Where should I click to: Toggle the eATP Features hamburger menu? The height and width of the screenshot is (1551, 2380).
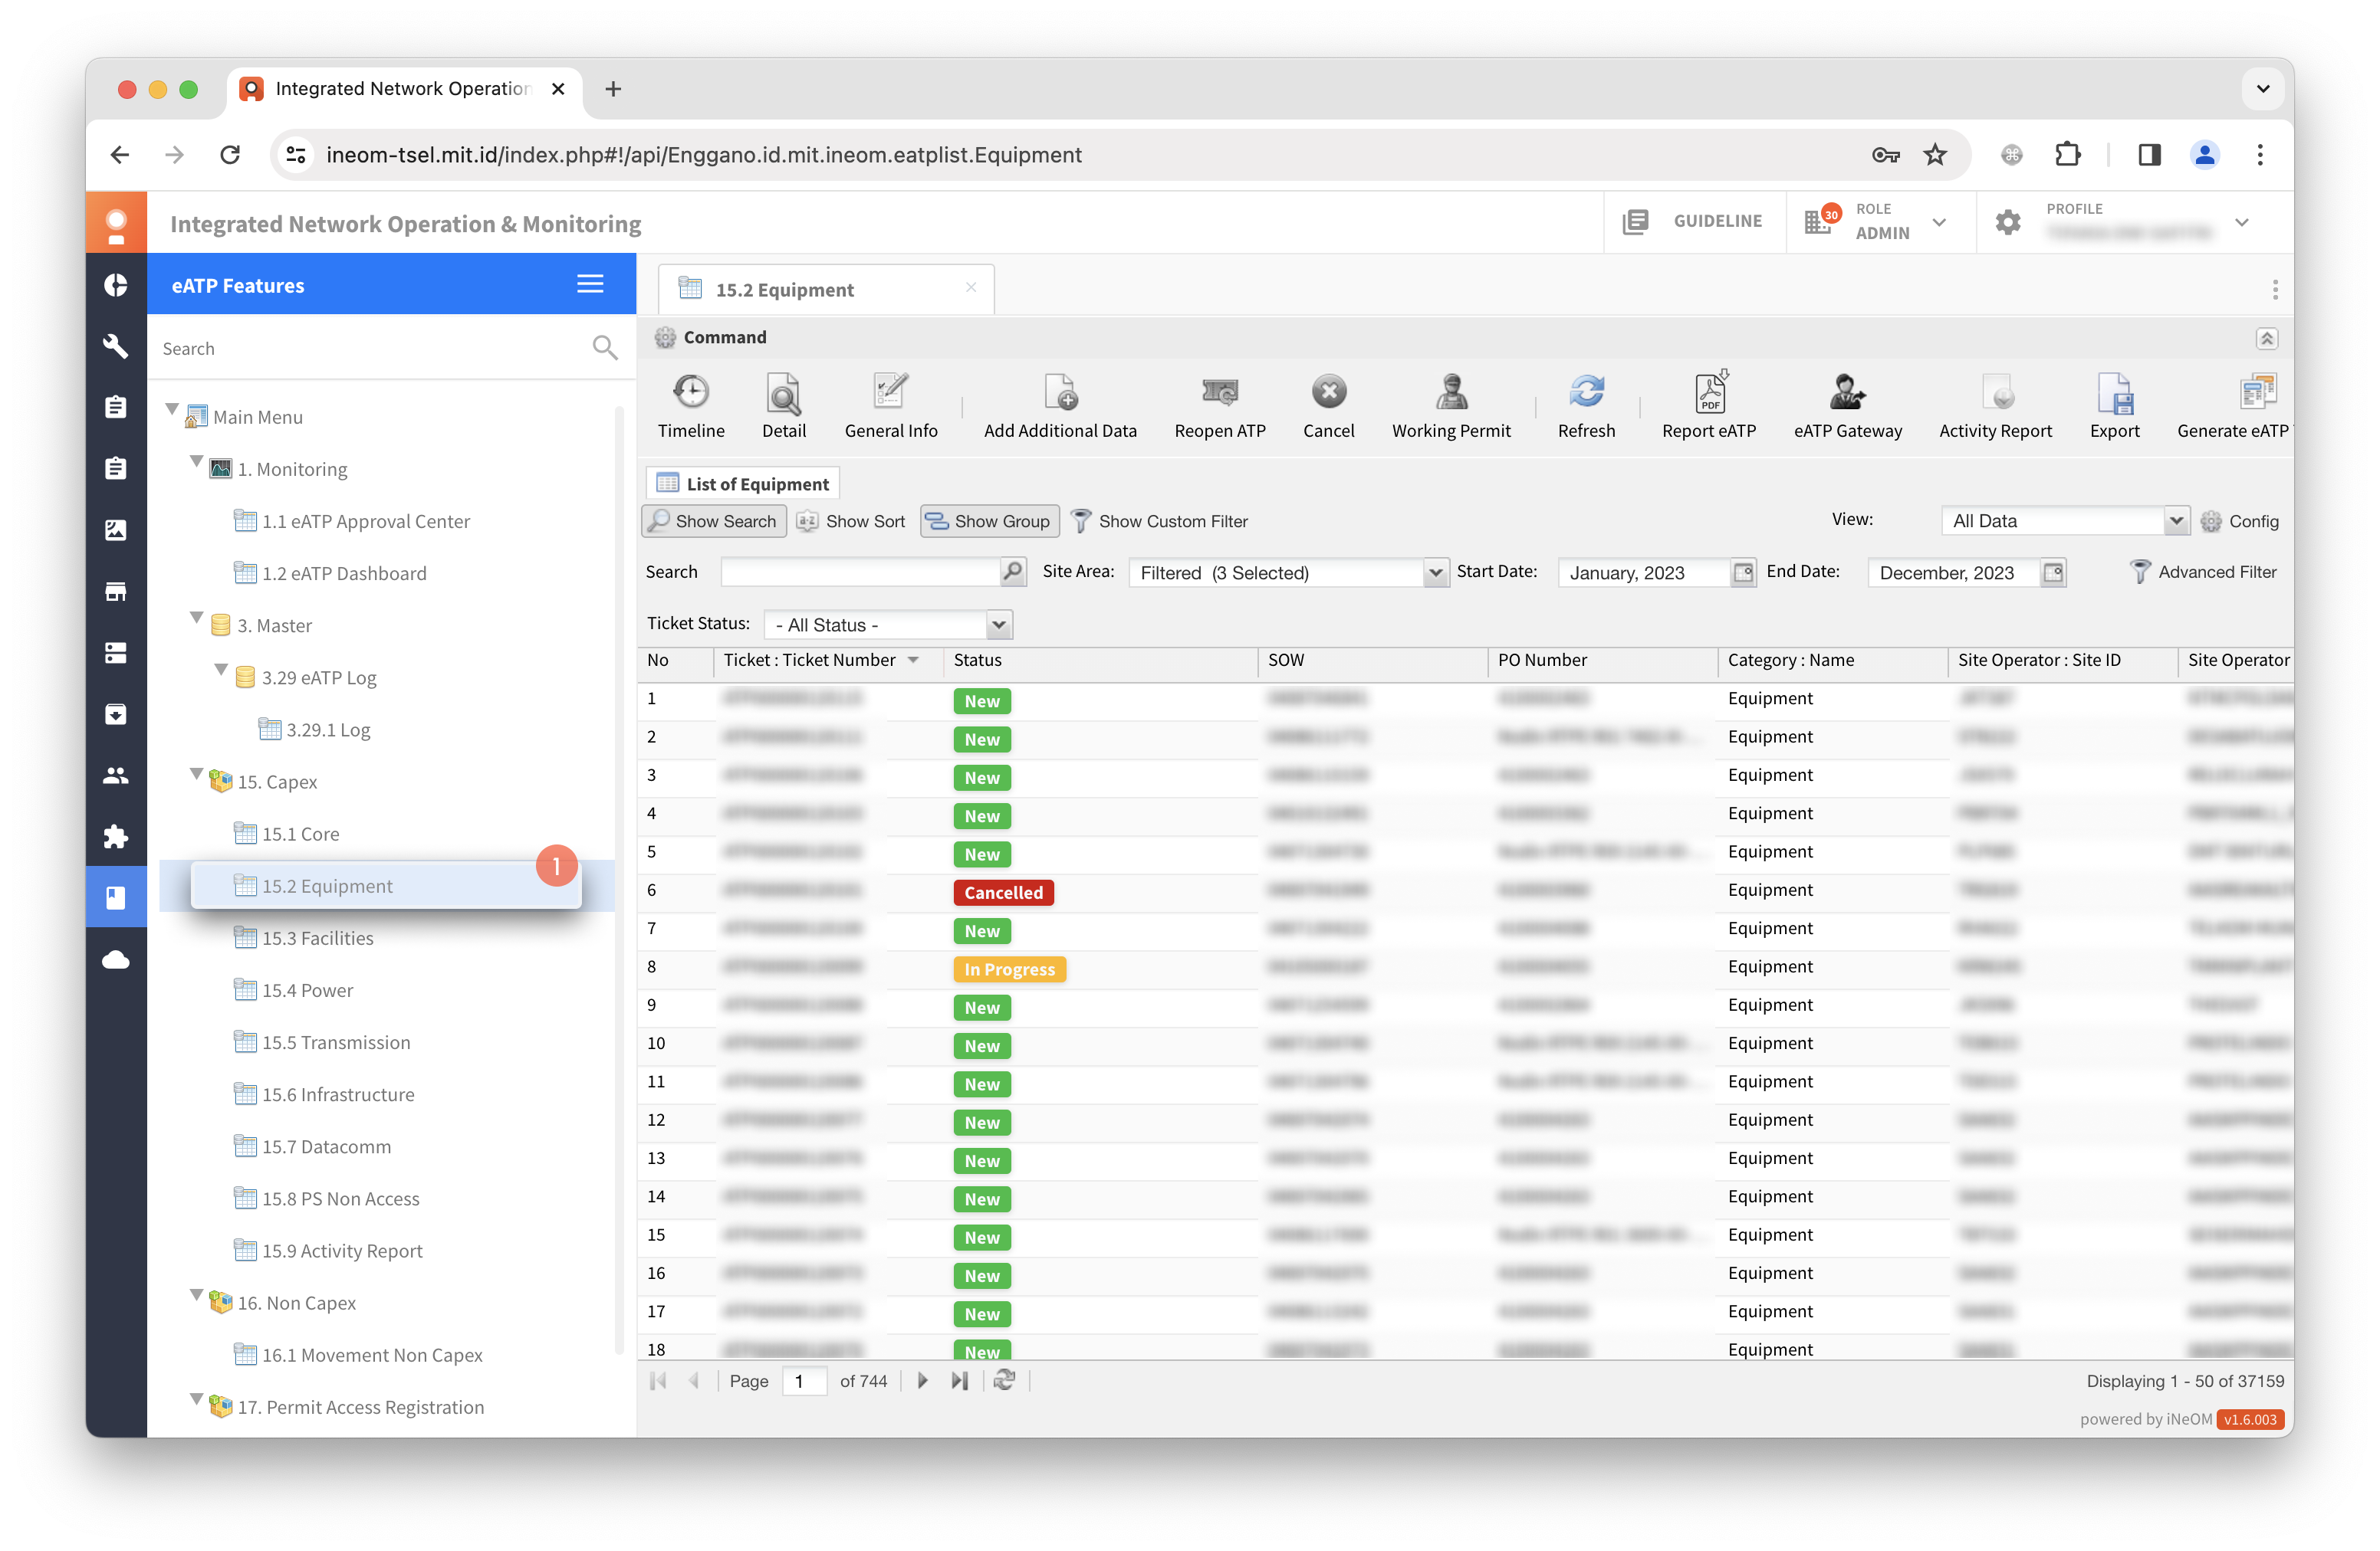click(x=590, y=285)
